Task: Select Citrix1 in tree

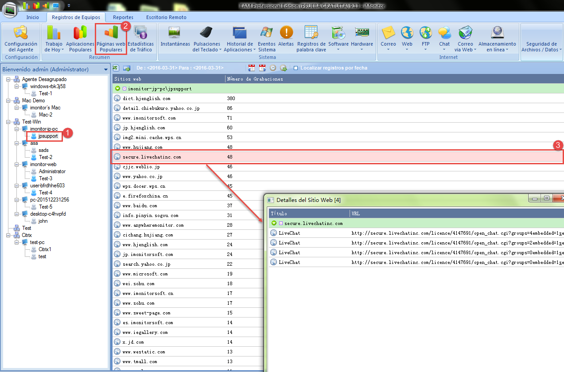Action: [45, 249]
